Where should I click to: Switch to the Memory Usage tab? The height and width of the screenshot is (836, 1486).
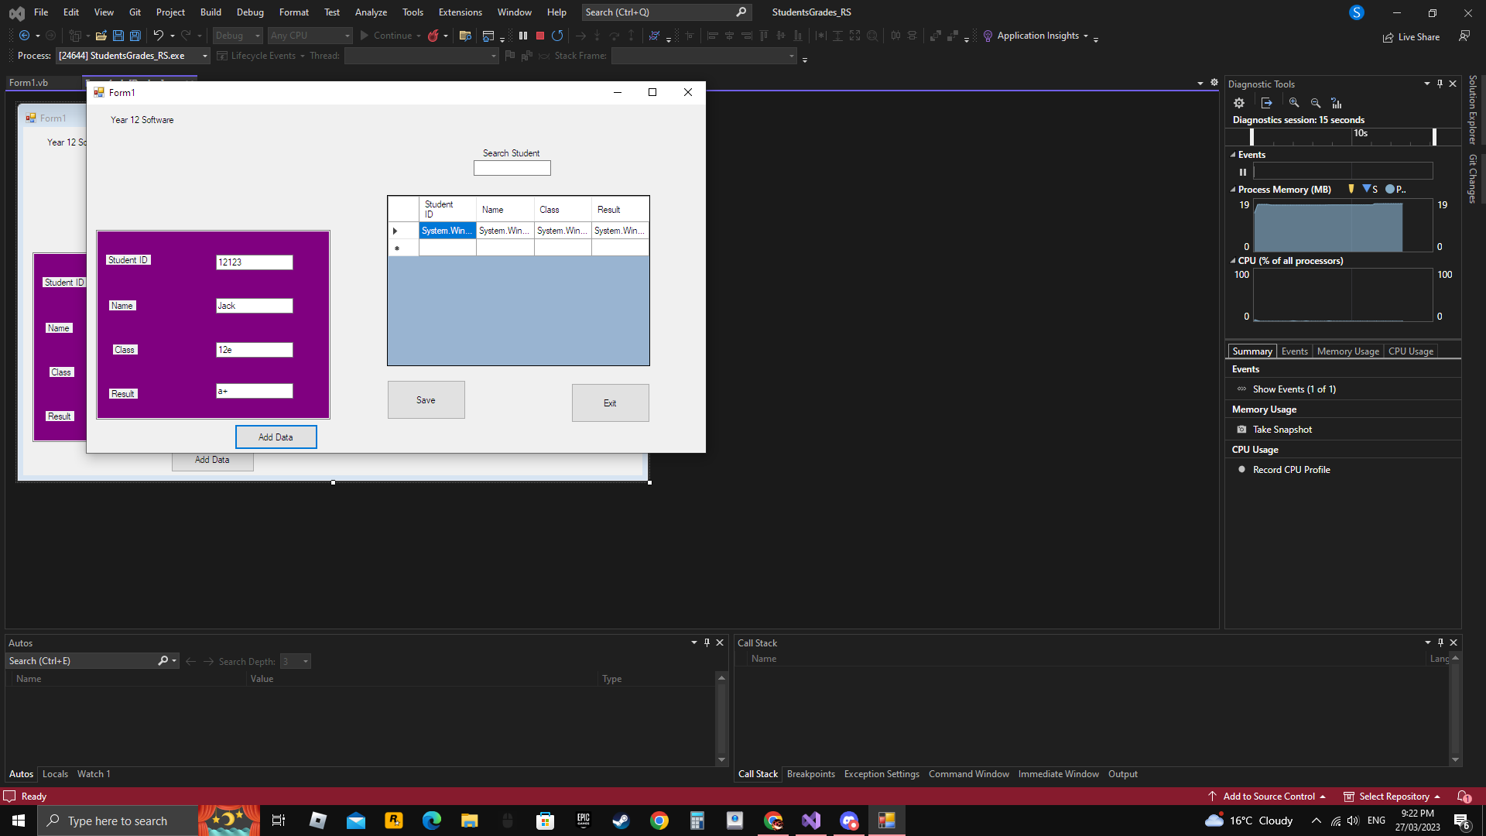coord(1347,351)
